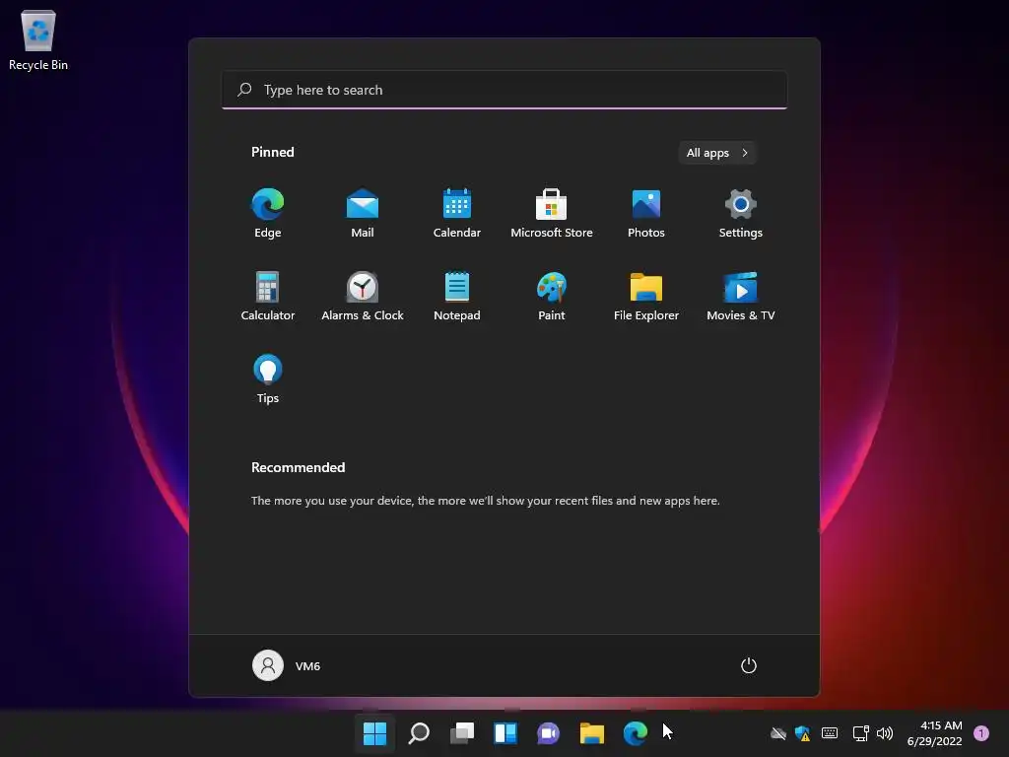Viewport: 1009px width, 757px height.
Task: Open Task View on taskbar
Action: coord(462,732)
